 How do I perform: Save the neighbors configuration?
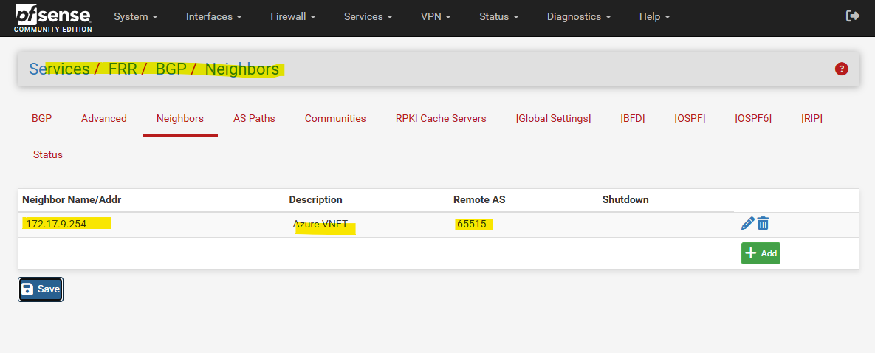pos(41,289)
